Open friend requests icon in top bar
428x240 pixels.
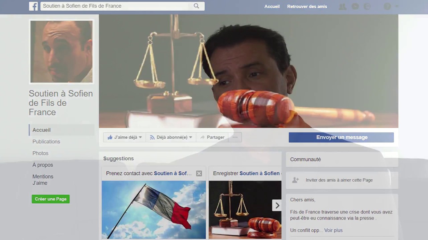pos(342,6)
